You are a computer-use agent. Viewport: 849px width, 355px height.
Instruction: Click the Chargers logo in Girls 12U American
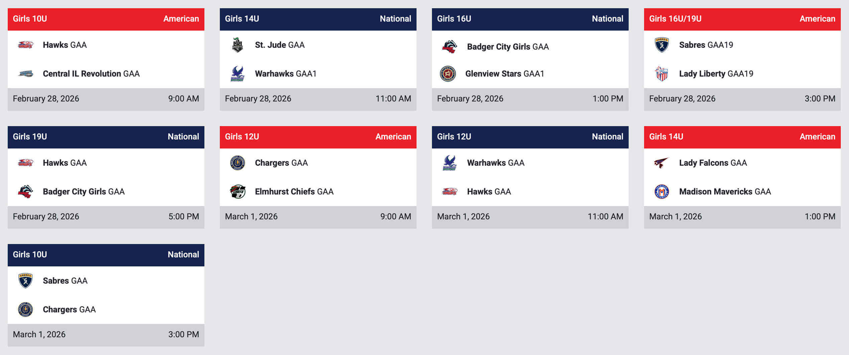(237, 163)
